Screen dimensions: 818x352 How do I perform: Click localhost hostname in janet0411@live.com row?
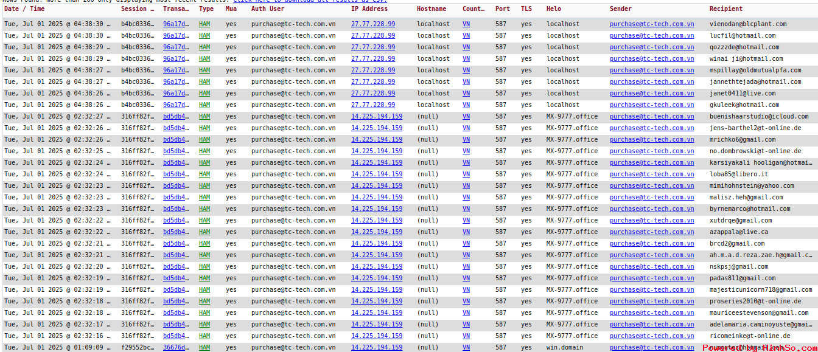(x=433, y=94)
